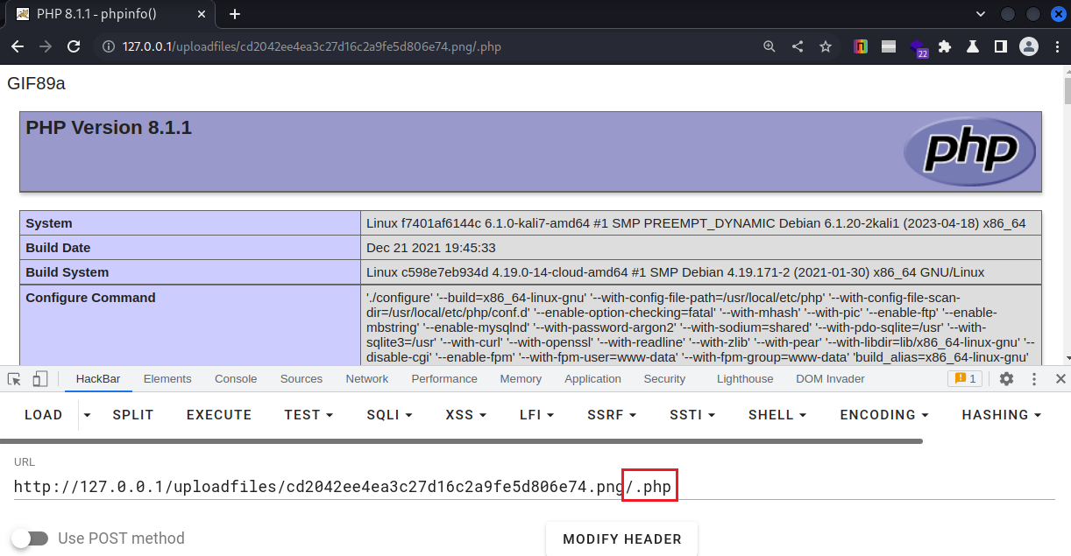Switch to the Application tab

click(x=592, y=379)
